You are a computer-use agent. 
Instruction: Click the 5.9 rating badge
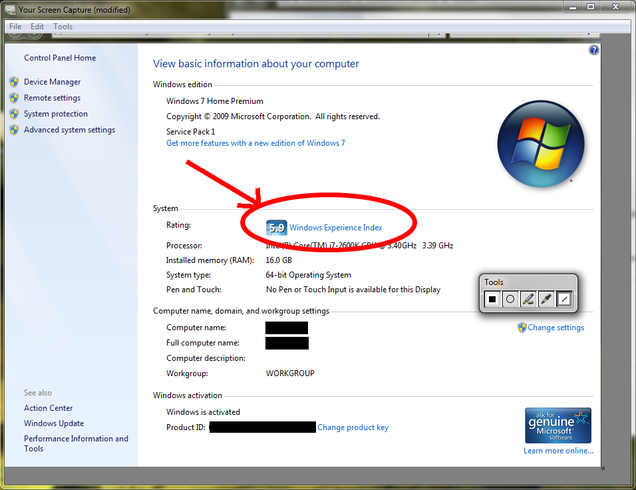click(276, 228)
